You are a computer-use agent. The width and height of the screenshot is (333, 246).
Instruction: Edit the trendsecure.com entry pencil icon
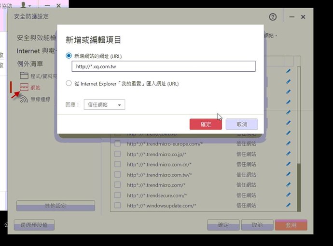pyautogui.click(x=289, y=195)
